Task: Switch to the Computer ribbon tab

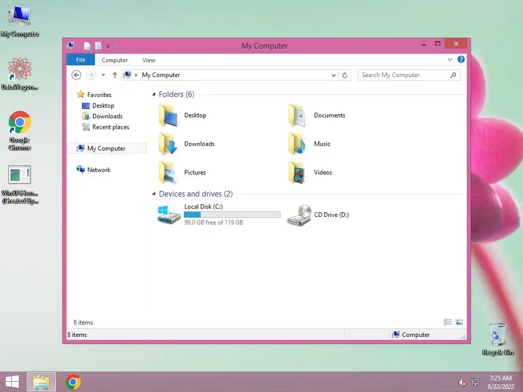Action: coord(115,60)
